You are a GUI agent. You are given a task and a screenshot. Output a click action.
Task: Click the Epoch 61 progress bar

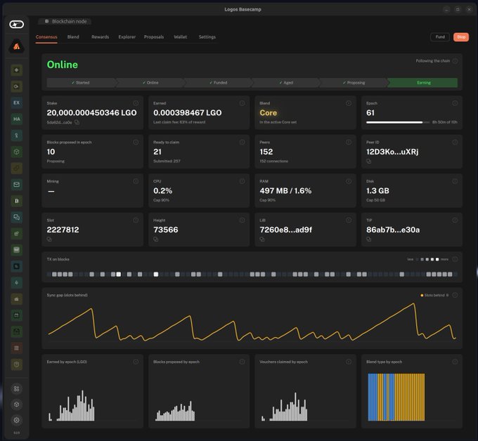[398, 122]
